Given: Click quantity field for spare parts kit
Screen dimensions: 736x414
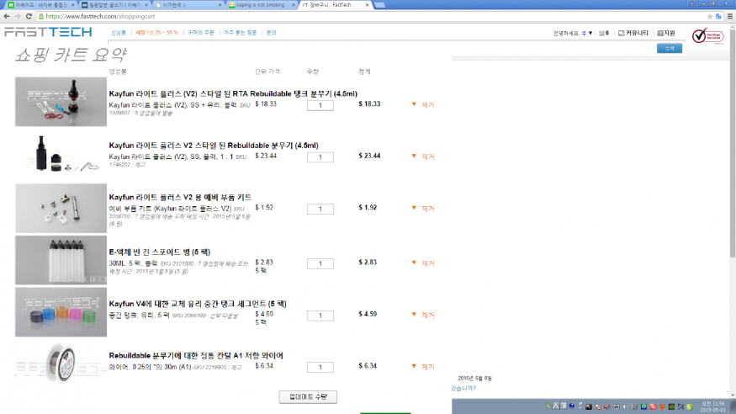Looking at the screenshot, I should click(320, 209).
